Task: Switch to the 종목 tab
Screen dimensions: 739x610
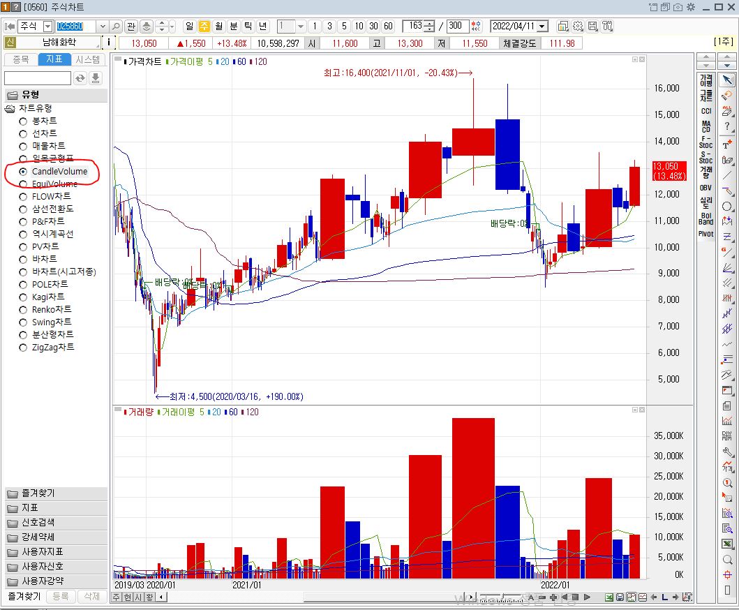Action: pyautogui.click(x=21, y=59)
